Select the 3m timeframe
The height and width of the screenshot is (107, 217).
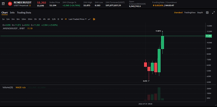(13, 19)
